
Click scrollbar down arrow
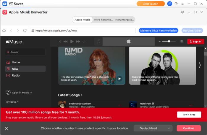[x=205, y=106]
